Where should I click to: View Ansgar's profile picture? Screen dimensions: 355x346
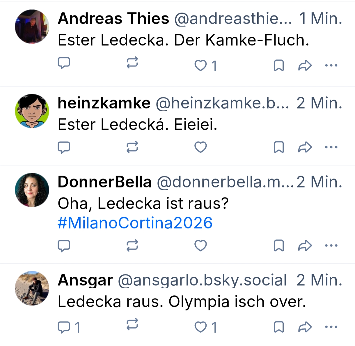tap(32, 288)
